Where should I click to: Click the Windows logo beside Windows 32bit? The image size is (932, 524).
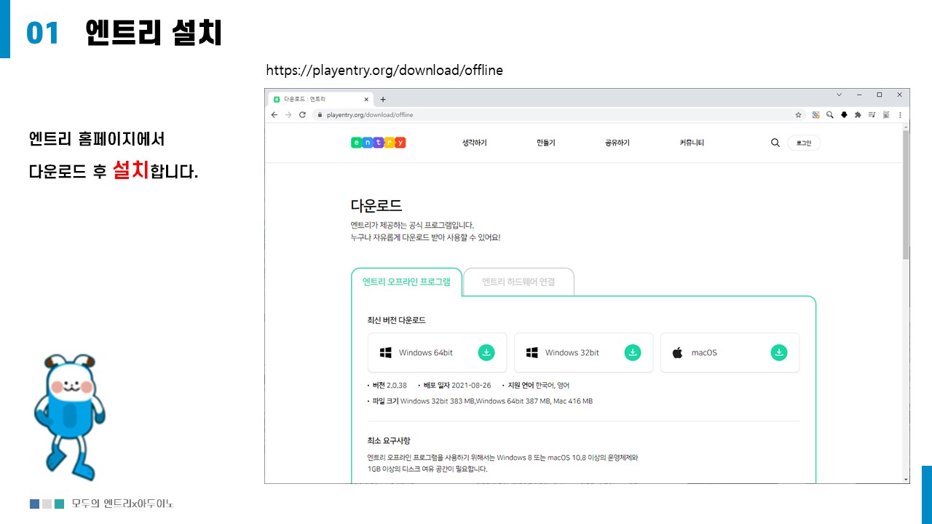[x=532, y=352]
